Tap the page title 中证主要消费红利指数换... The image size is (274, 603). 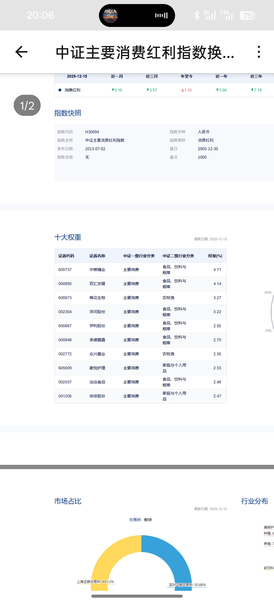point(145,53)
